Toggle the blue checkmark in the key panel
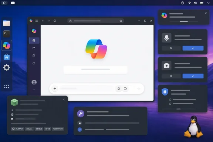213x142 pixels. coord(80,129)
